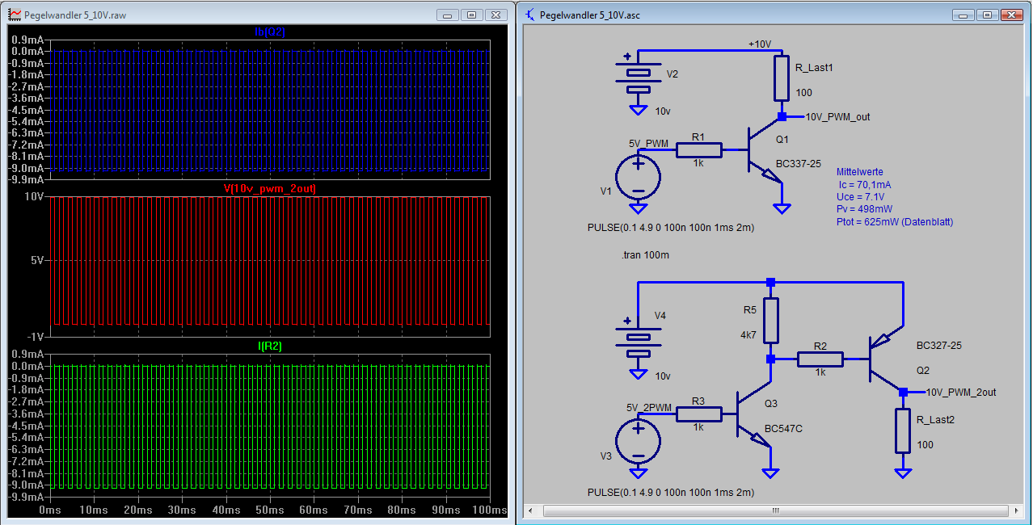Click the 100ms time axis label

490,510
